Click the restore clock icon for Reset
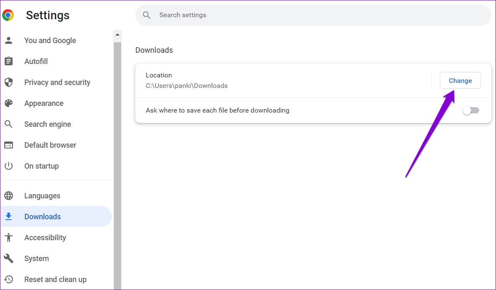496x290 pixels. 8,279
